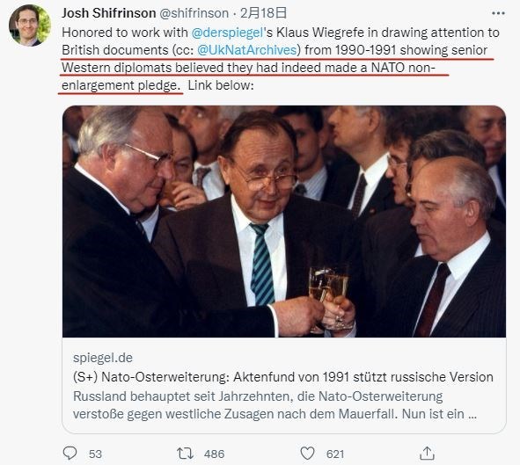The image size is (520, 465).
Task: Open the reply comment icon
Action: pyautogui.click(x=70, y=453)
